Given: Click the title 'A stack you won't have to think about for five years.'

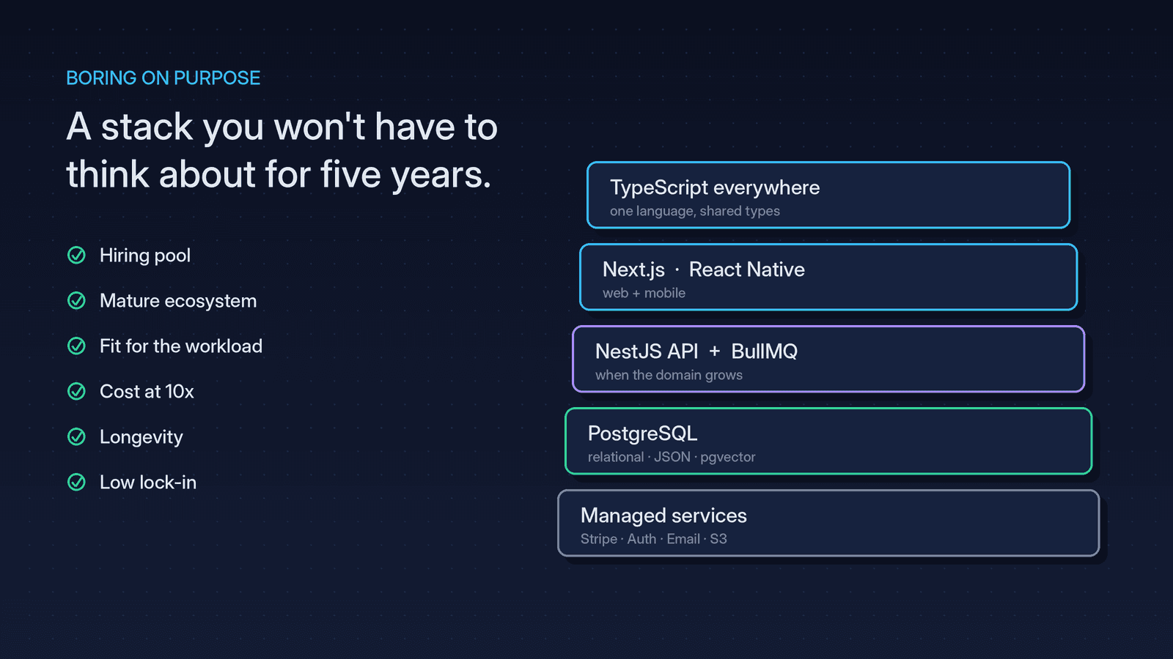Looking at the screenshot, I should [282, 150].
